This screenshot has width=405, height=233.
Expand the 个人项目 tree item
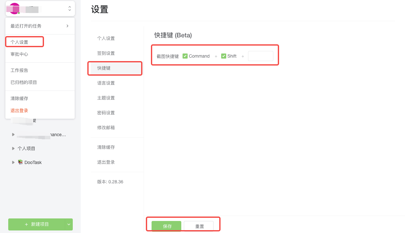[x=13, y=148]
